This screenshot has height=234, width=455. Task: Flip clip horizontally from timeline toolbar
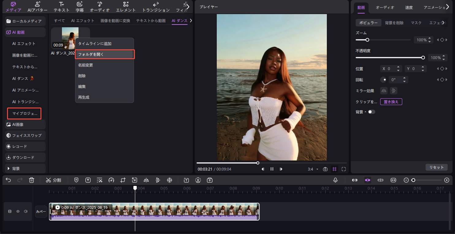[146, 180]
